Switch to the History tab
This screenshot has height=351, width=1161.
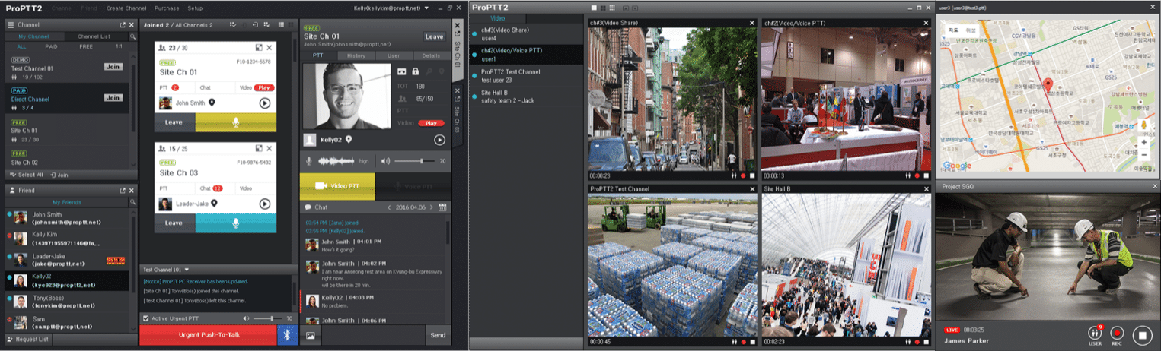click(356, 55)
